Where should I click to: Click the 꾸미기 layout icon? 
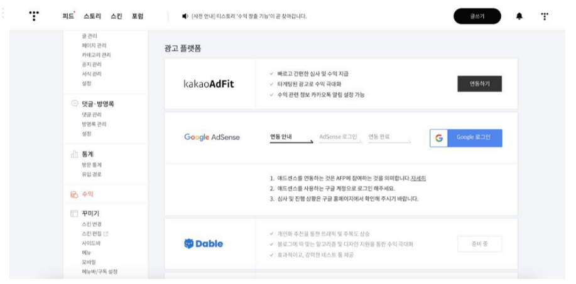74,213
